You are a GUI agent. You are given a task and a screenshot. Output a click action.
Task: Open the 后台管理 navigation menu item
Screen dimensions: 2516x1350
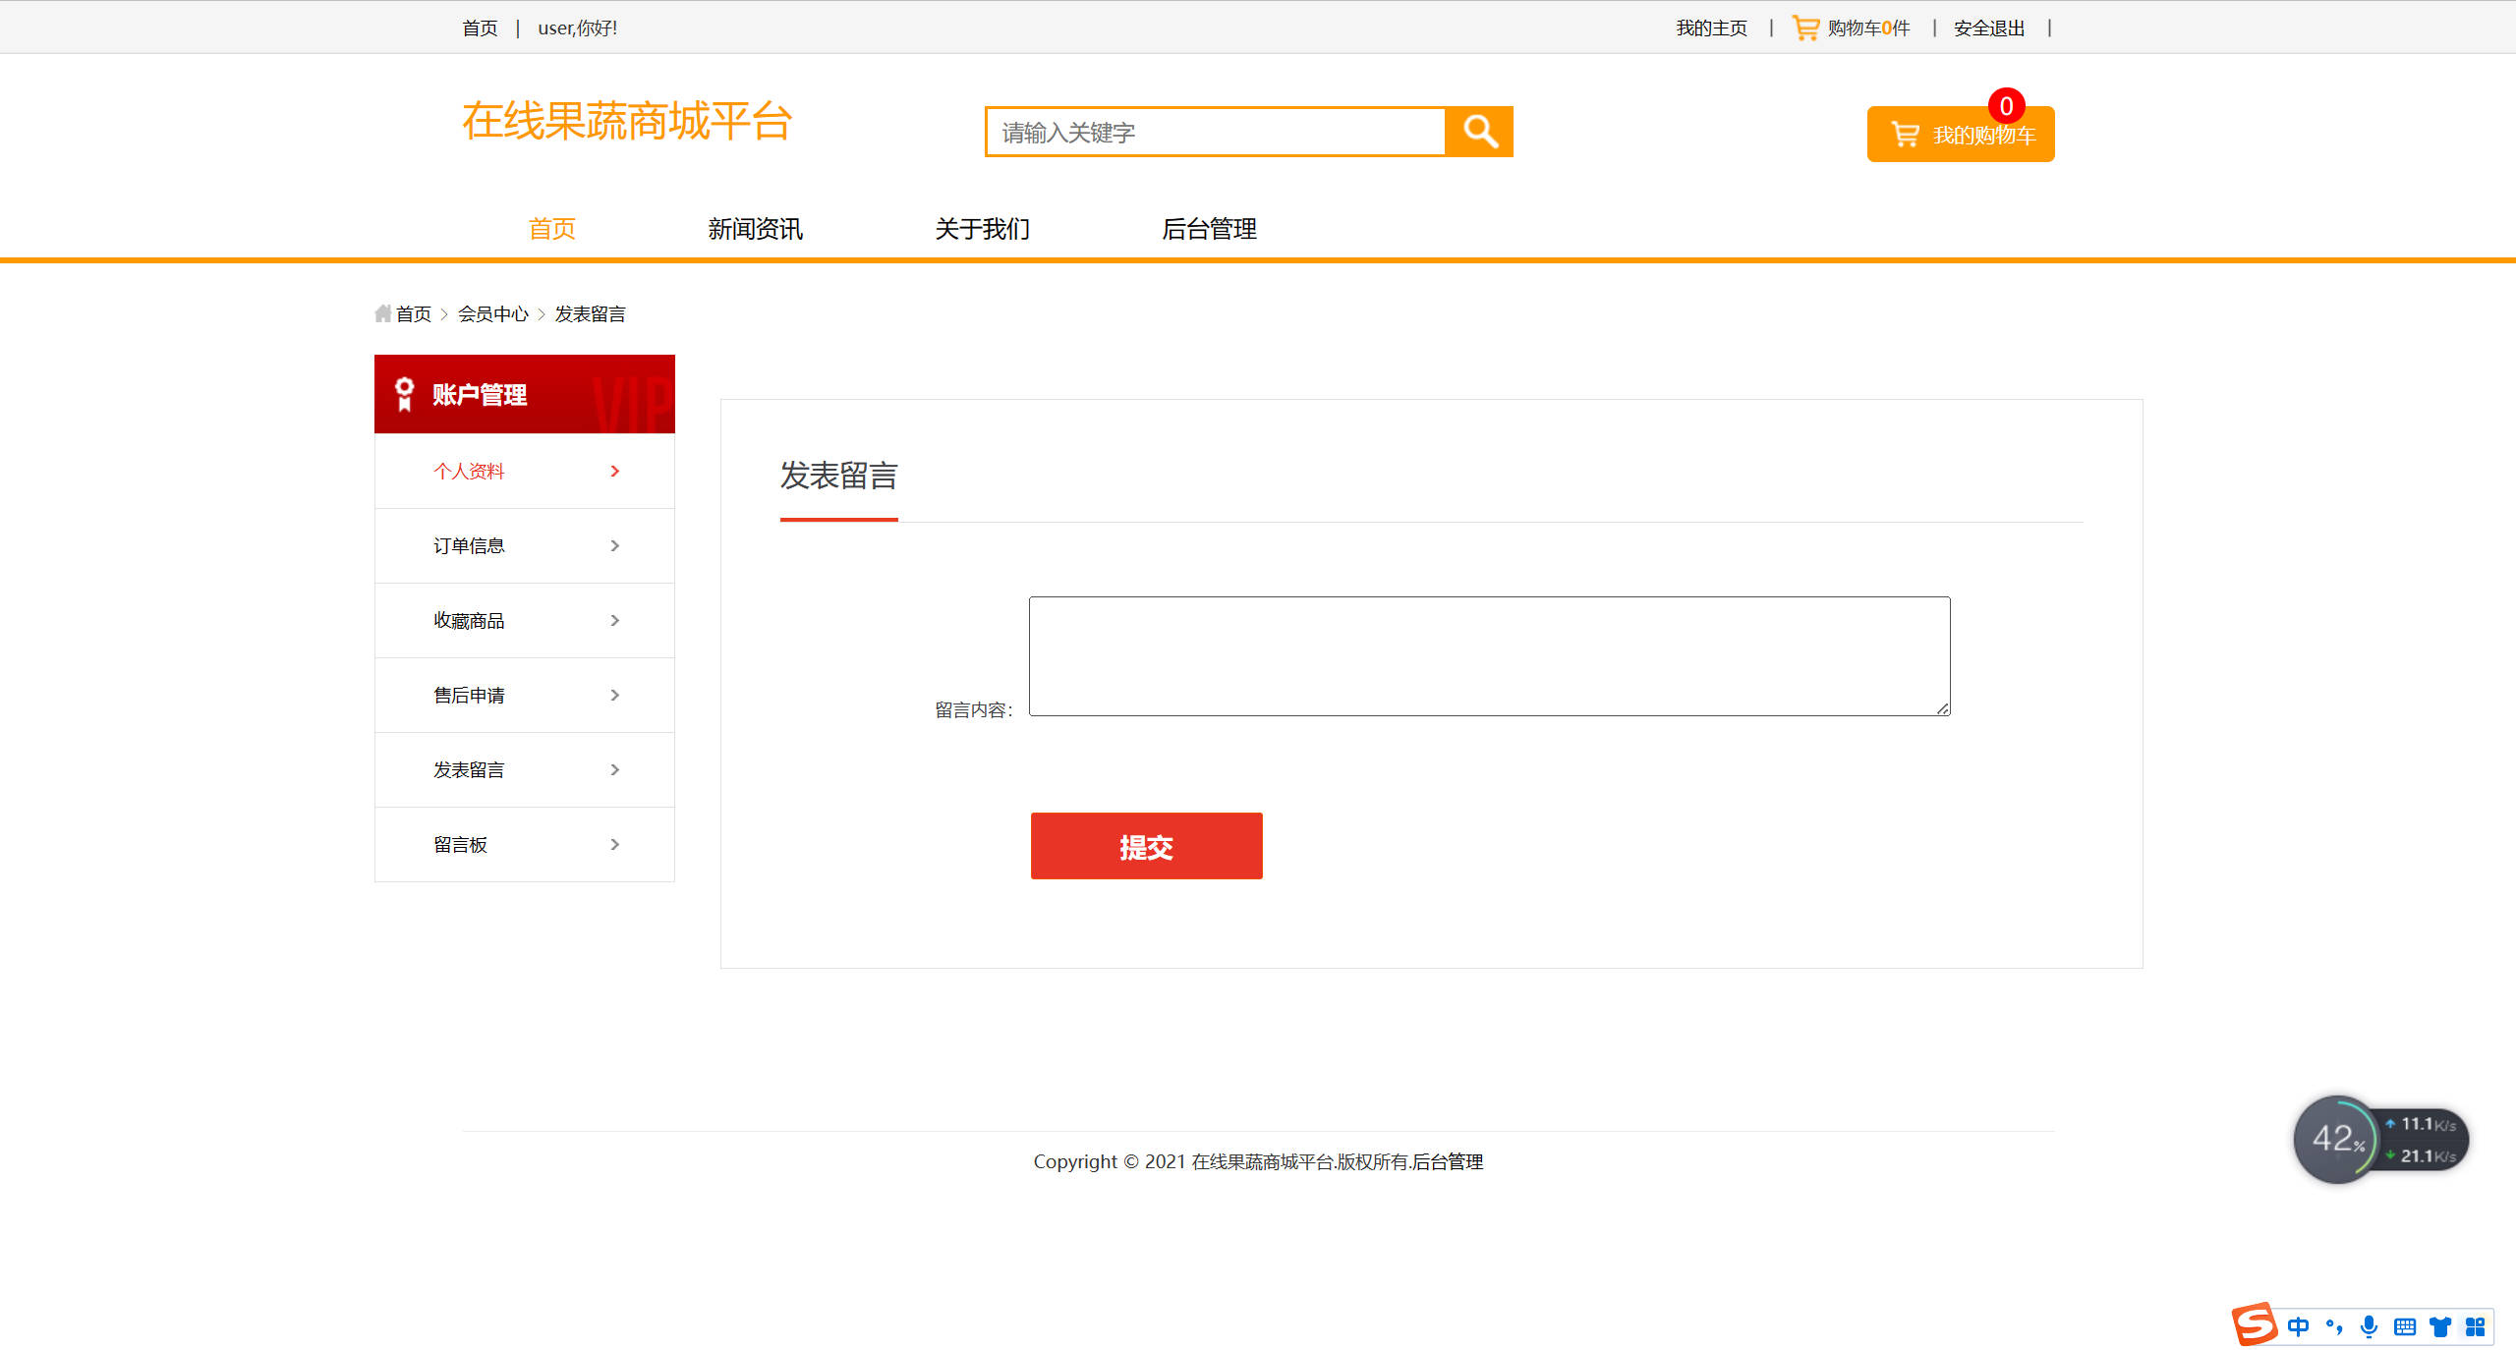1209,228
